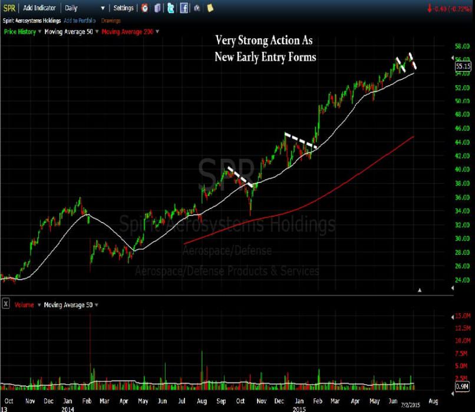Click the SPR ticker symbol

[x=9, y=8]
